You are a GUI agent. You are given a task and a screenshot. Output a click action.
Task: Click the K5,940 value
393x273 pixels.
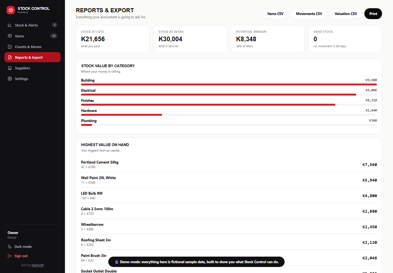coord(370,180)
